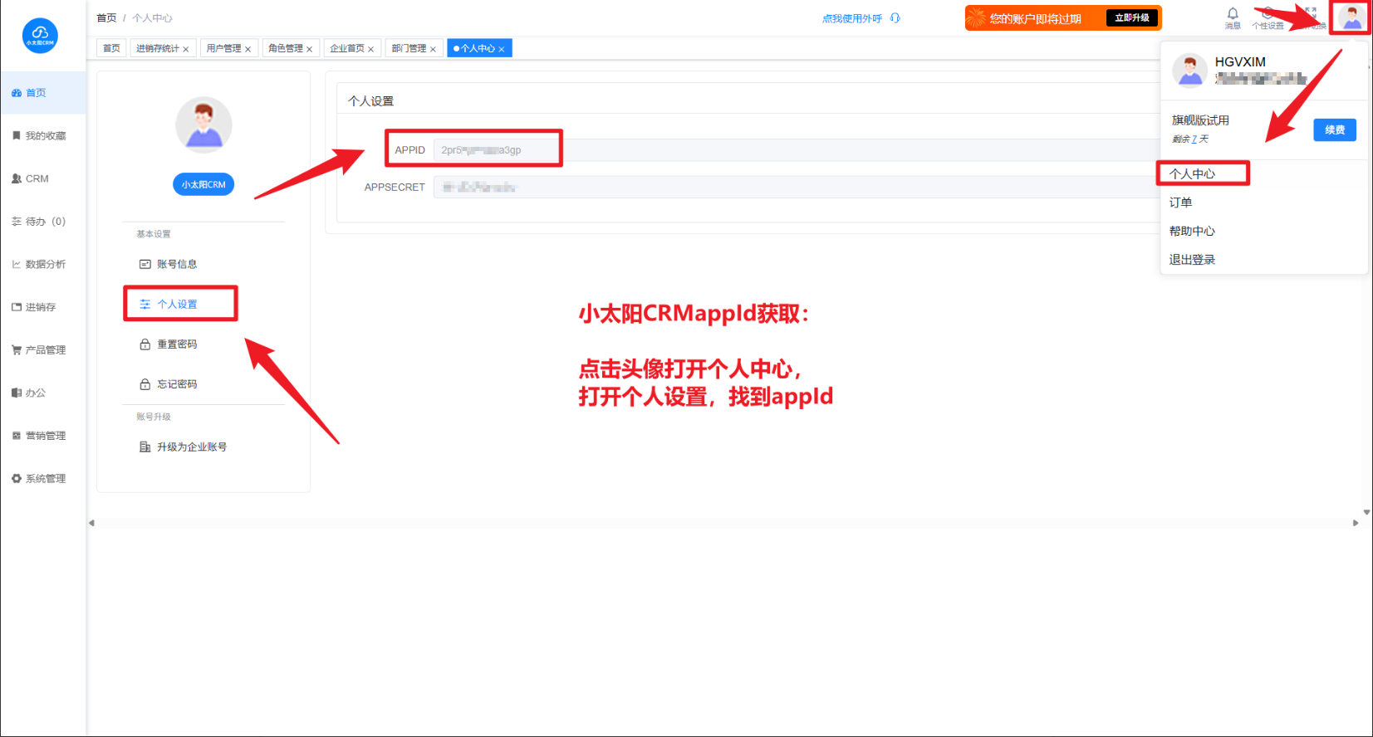Image resolution: width=1373 pixels, height=737 pixels.
Task: Click the 小太阳CRM cloud logo
Action: coord(40,36)
